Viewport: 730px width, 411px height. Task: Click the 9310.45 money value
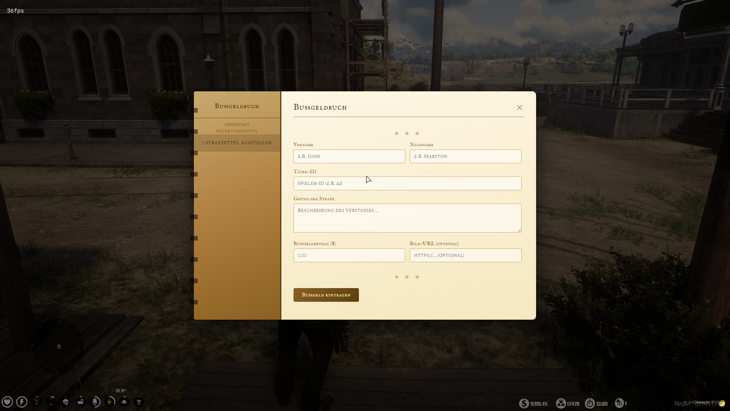539,404
